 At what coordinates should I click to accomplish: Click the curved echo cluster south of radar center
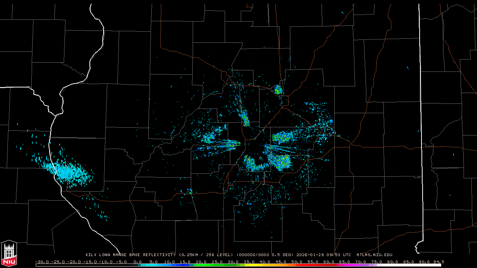coord(253,164)
